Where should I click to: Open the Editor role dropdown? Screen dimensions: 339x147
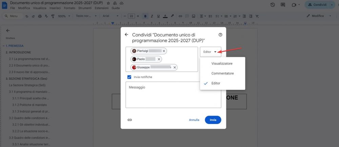click(211, 52)
